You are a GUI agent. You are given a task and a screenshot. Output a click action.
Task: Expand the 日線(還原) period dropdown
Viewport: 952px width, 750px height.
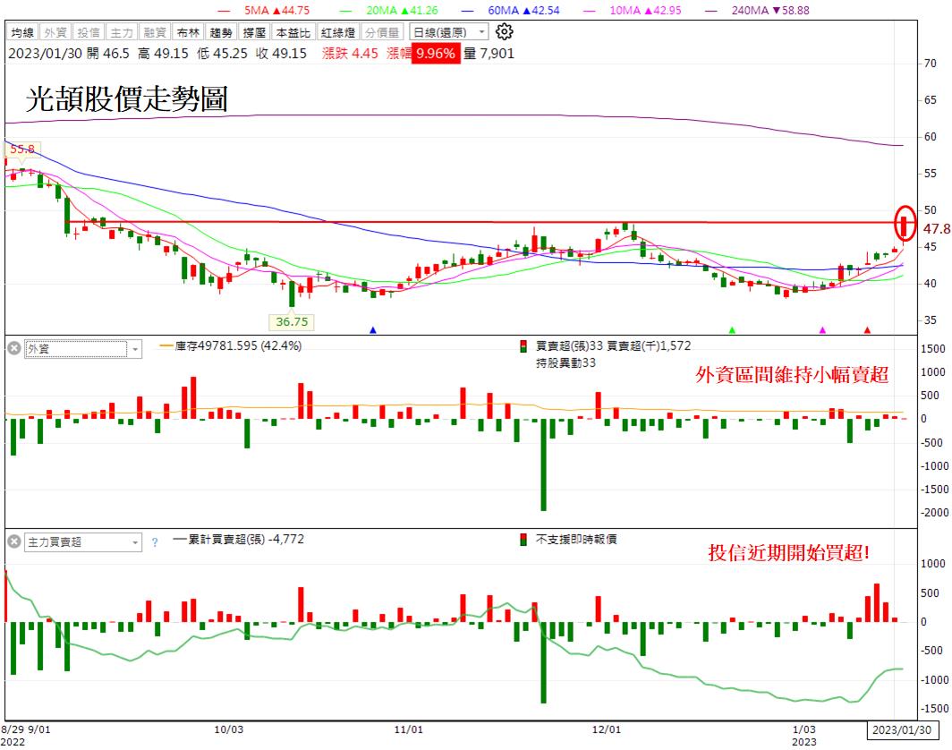(448, 31)
